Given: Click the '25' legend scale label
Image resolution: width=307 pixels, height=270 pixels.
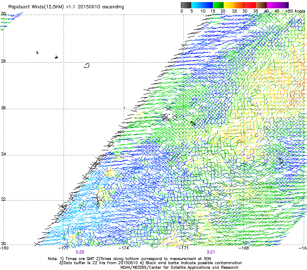Looking at the screenshot, I should (234, 11).
